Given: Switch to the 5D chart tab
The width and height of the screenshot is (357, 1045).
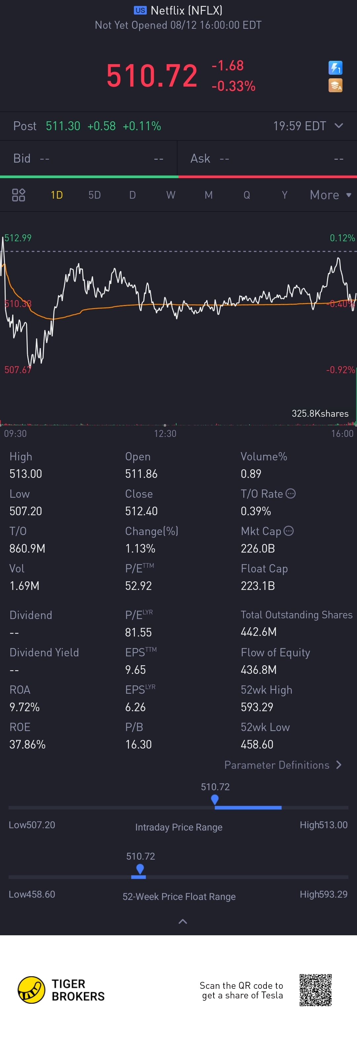Looking at the screenshot, I should tap(95, 195).
